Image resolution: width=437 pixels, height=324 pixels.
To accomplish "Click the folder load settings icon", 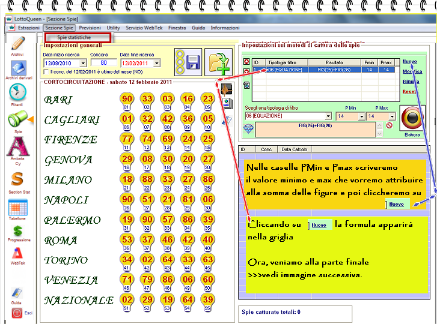I will [x=219, y=62].
